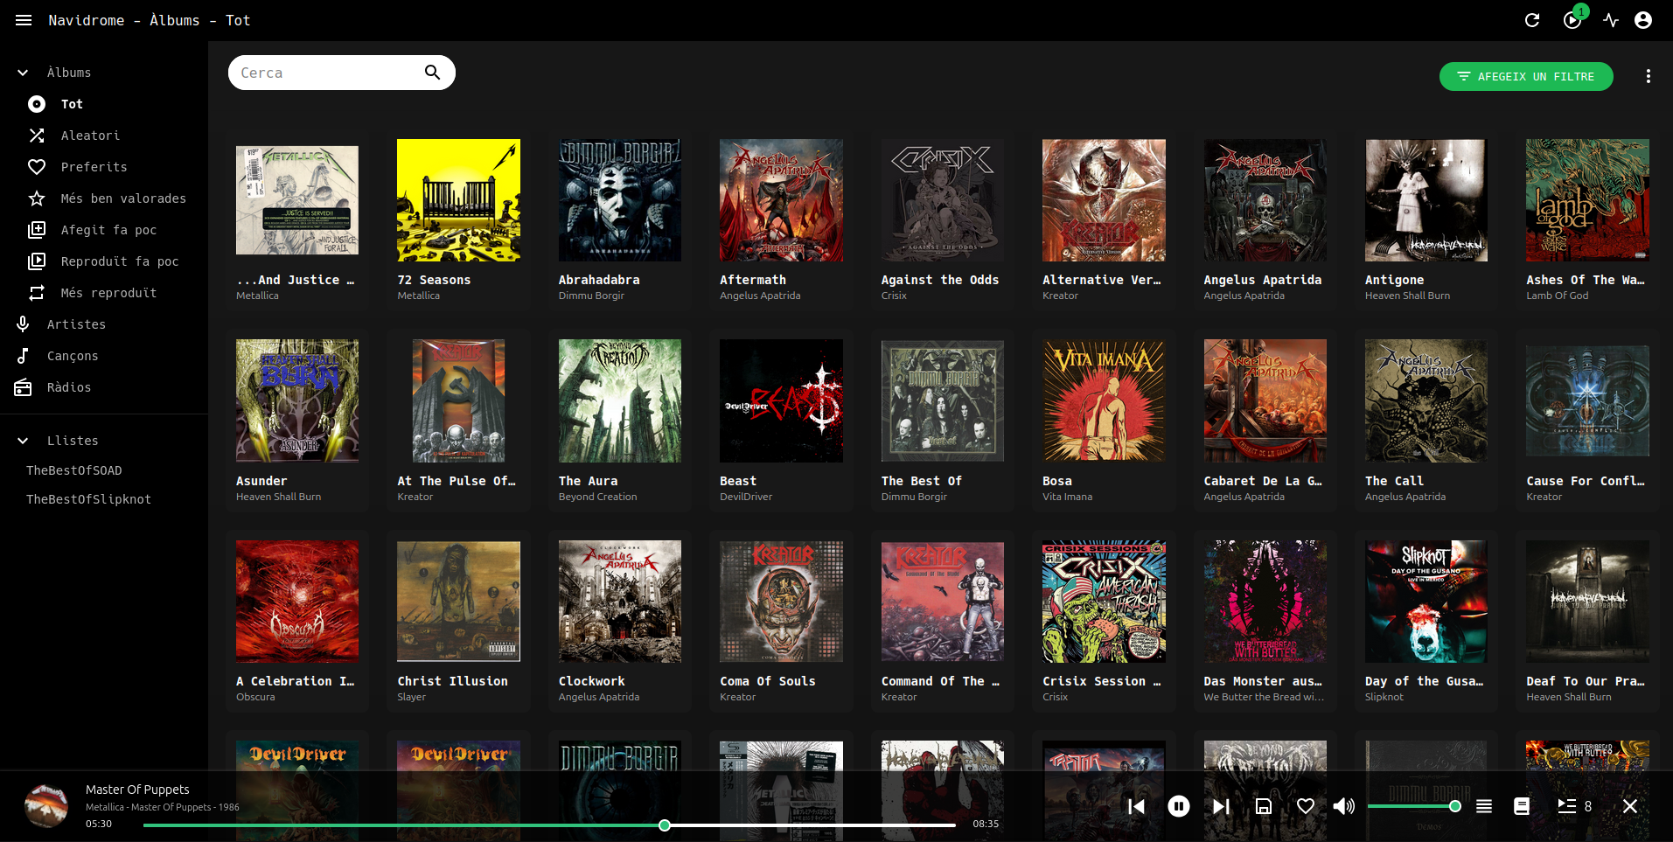Screen dimensions: 1673x842
Task: Open the Asunder album cover
Action: (297, 400)
